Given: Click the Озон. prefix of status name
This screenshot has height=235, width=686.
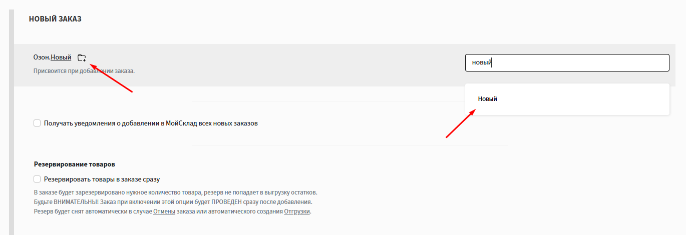Looking at the screenshot, I should pos(42,57).
